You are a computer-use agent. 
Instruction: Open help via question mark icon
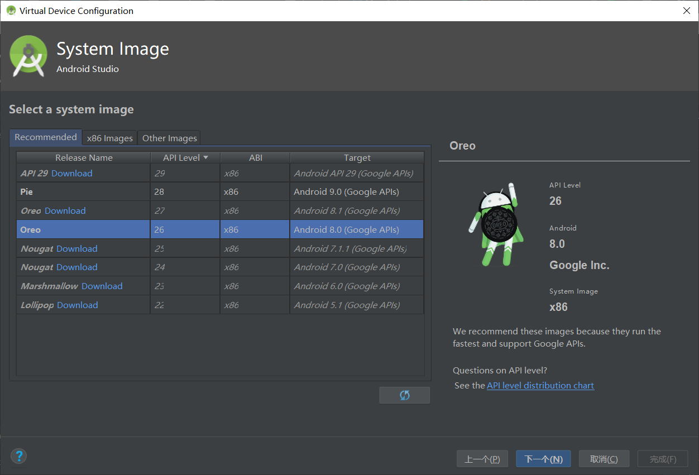(19, 456)
